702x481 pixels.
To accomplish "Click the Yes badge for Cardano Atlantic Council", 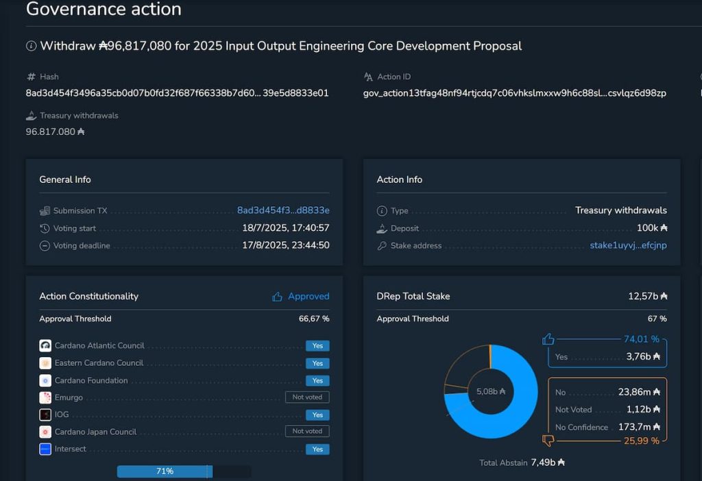I will tap(317, 346).
